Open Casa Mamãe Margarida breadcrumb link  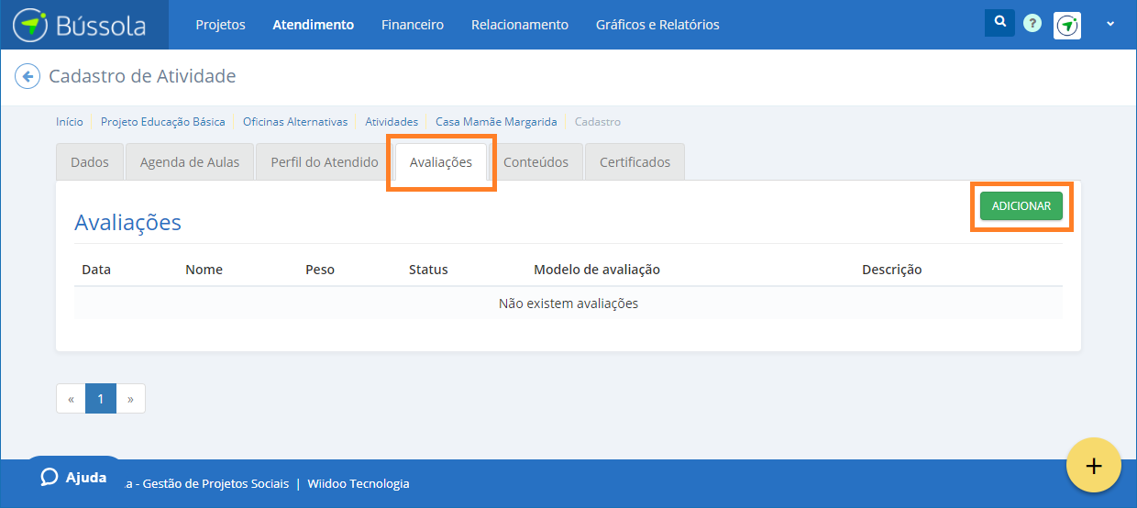click(x=496, y=122)
